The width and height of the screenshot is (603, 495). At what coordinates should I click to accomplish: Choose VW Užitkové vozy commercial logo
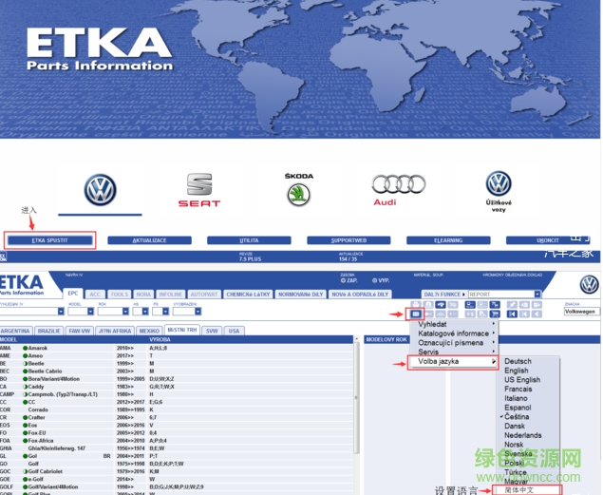pos(498,190)
